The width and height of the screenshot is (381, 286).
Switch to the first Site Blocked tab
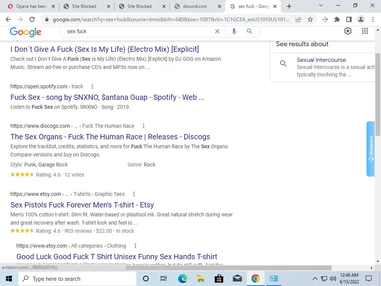coord(84,6)
